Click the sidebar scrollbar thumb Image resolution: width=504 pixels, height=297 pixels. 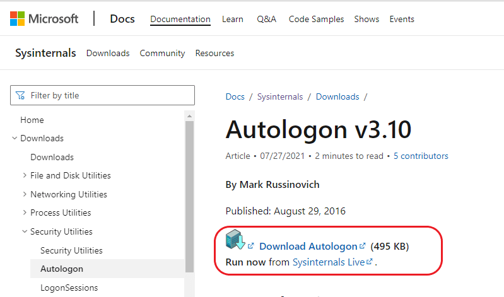[189, 197]
